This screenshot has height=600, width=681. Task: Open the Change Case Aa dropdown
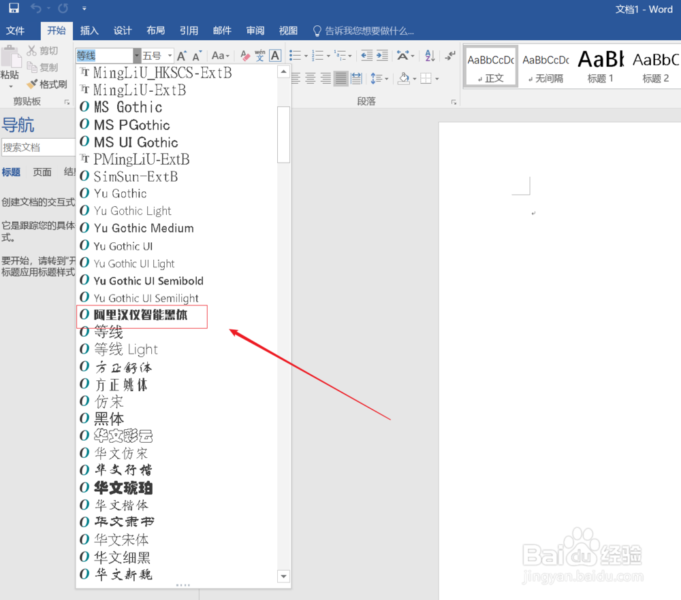pyautogui.click(x=220, y=56)
